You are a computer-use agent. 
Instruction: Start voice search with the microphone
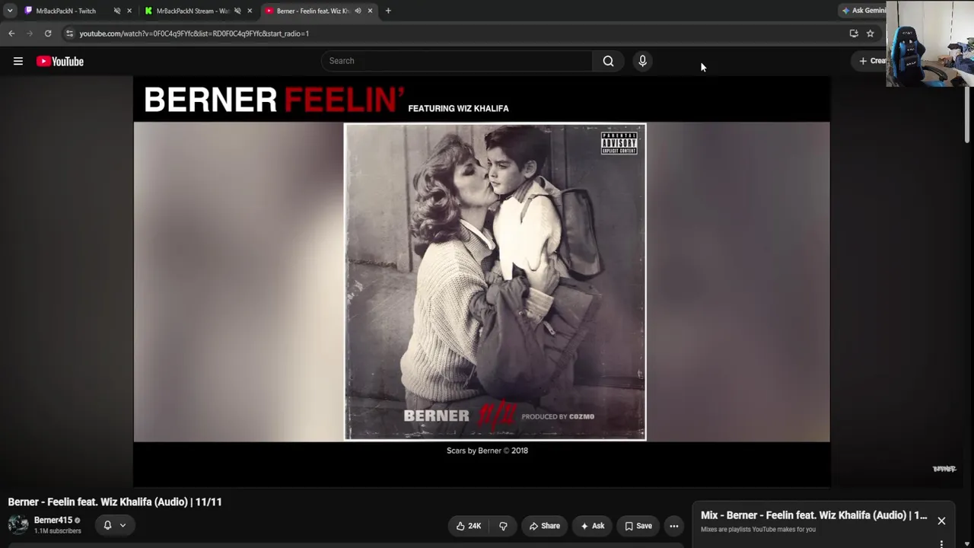(x=642, y=61)
